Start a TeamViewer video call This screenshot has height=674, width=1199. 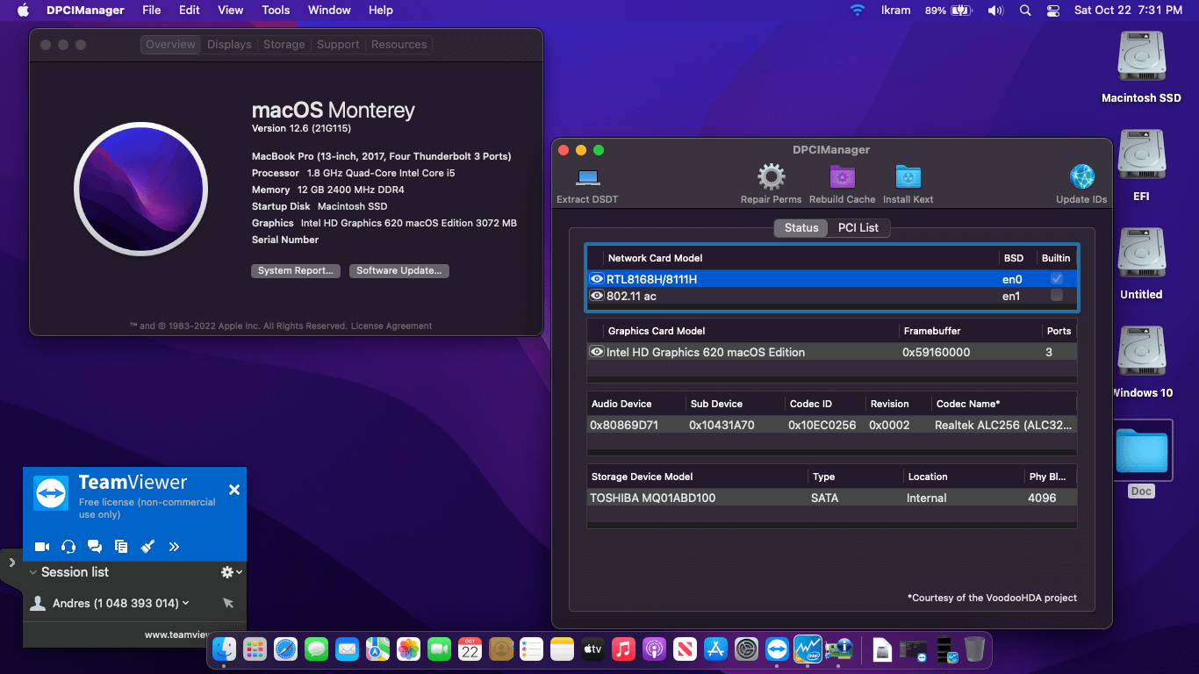click(x=41, y=546)
